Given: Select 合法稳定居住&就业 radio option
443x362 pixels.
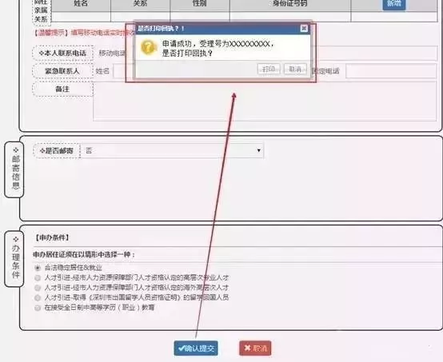Looking at the screenshot, I should pyautogui.click(x=38, y=268).
